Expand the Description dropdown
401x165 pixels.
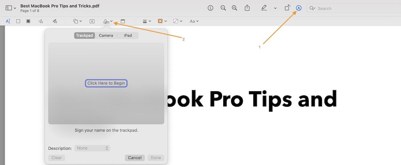pyautogui.click(x=92, y=148)
